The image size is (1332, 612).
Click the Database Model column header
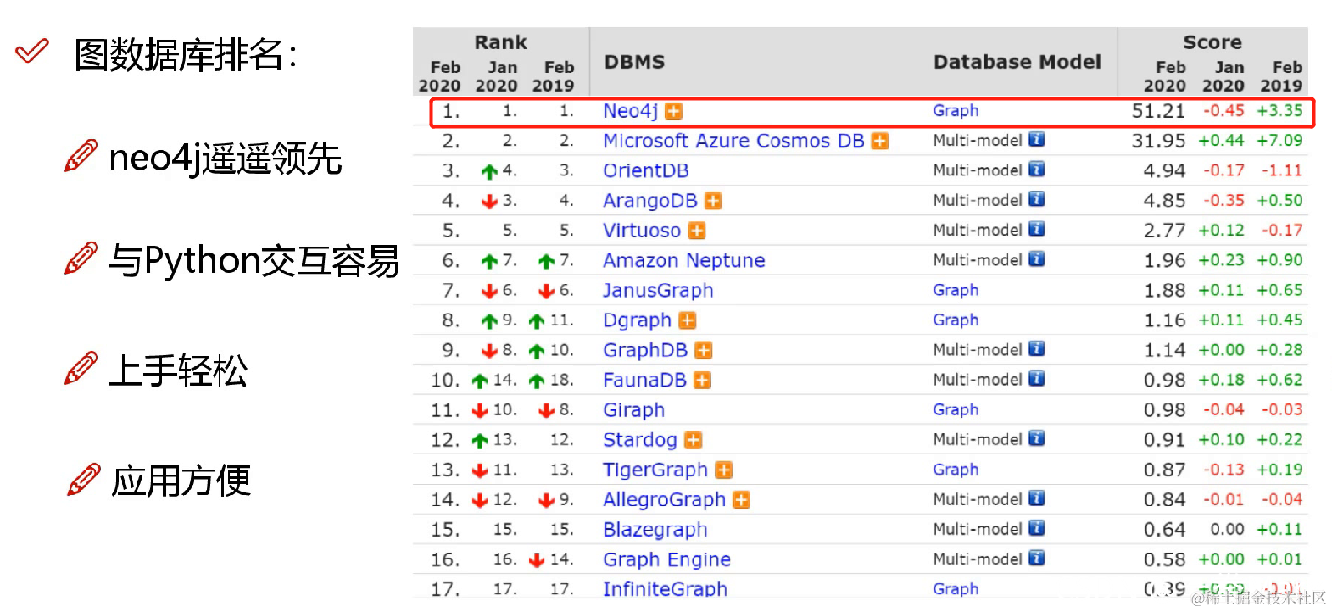pyautogui.click(x=1017, y=62)
